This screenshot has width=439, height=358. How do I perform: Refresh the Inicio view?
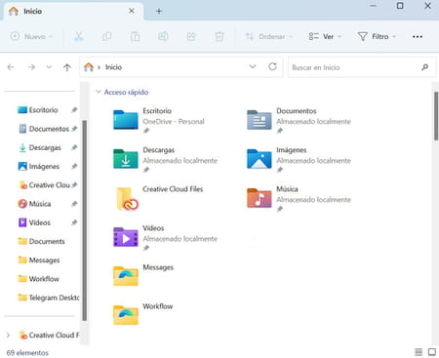coord(272,66)
